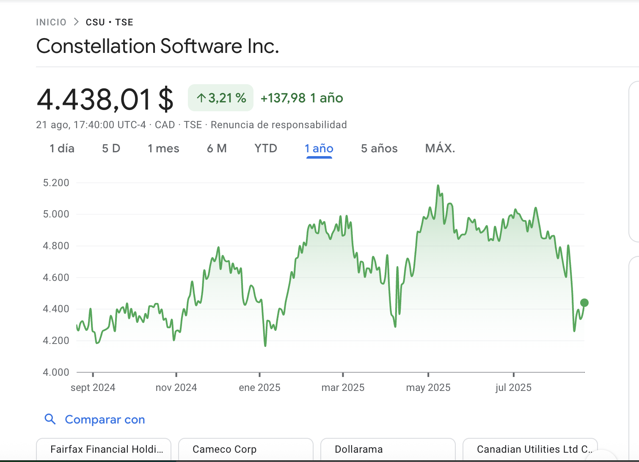This screenshot has height=462, width=639.
Task: Click the CSU · TSE breadcrumb label
Action: (109, 22)
